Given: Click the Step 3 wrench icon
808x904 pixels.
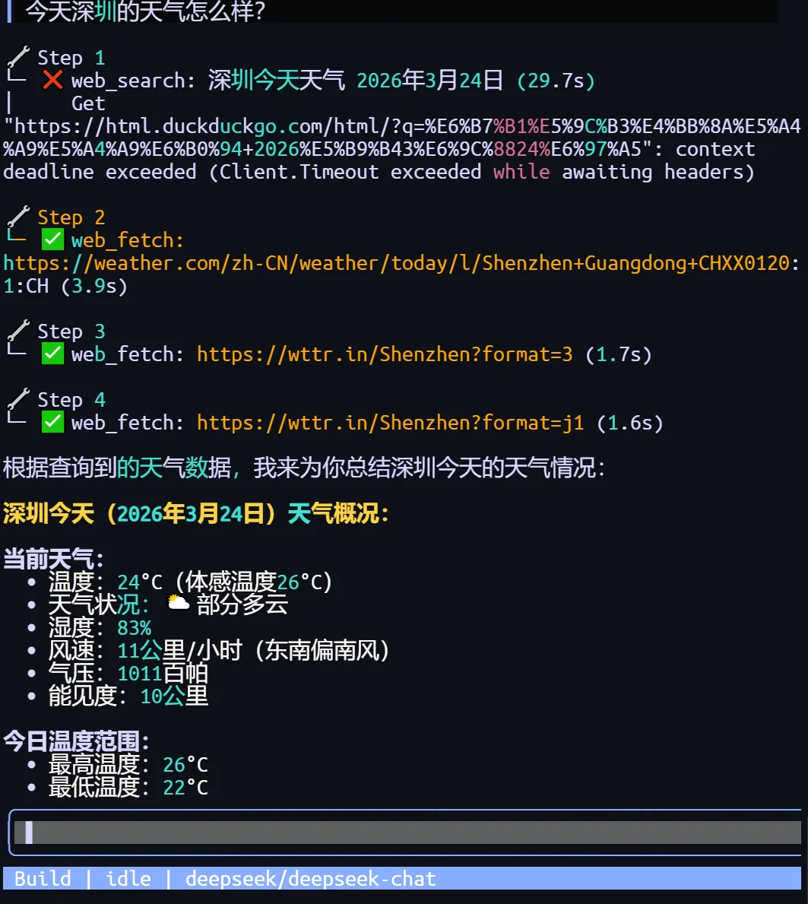Looking at the screenshot, I should pyautogui.click(x=18, y=331).
